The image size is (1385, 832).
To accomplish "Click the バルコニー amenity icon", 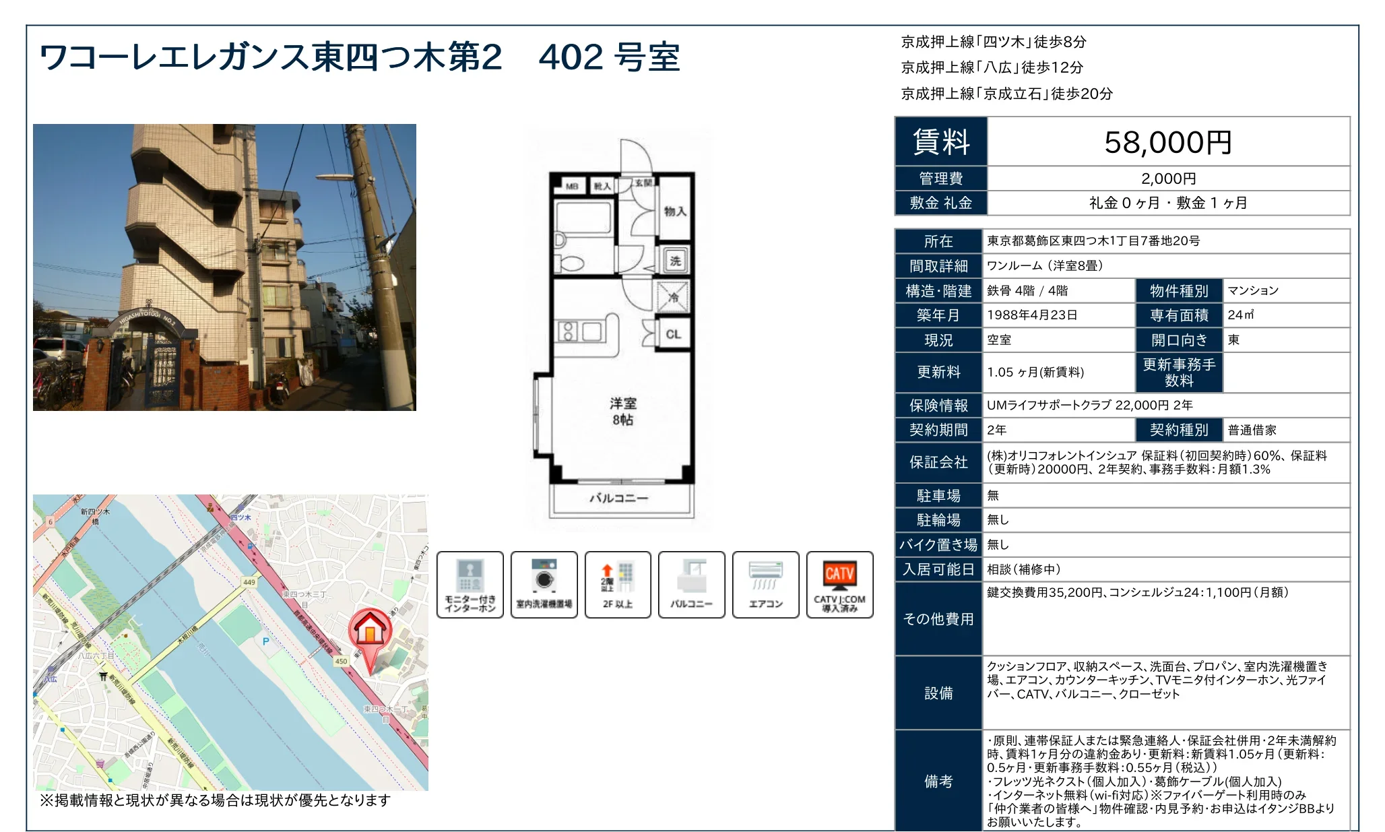I will 691,584.
